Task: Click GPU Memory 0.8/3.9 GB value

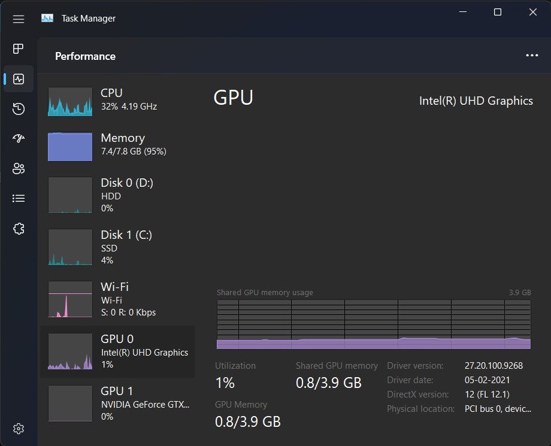Action: 248,422
